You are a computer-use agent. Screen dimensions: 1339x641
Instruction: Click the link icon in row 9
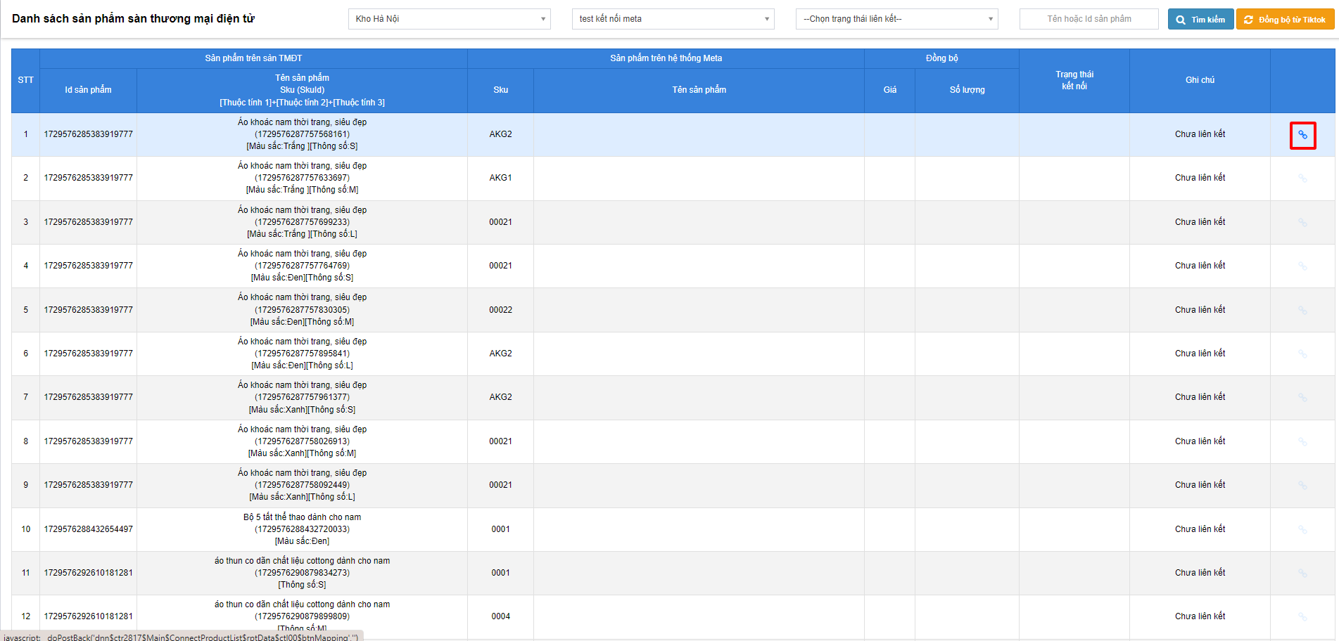1302,486
